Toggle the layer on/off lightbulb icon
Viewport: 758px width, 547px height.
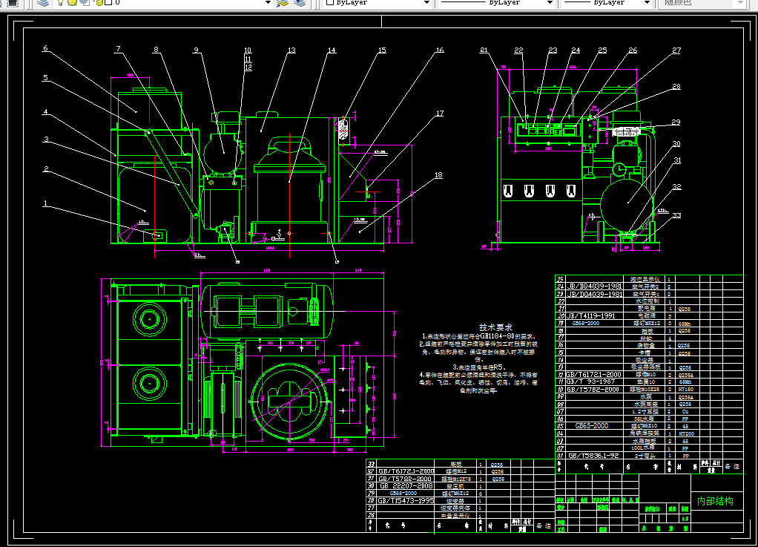(60, 3)
